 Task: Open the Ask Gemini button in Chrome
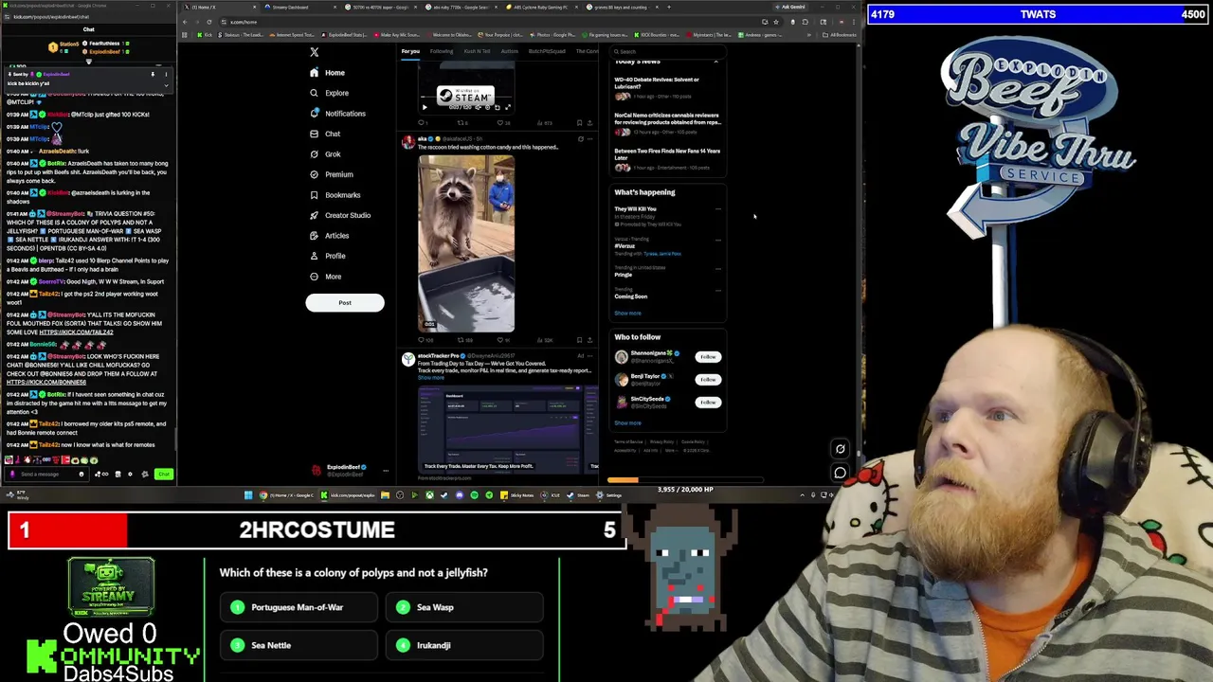tap(791, 8)
